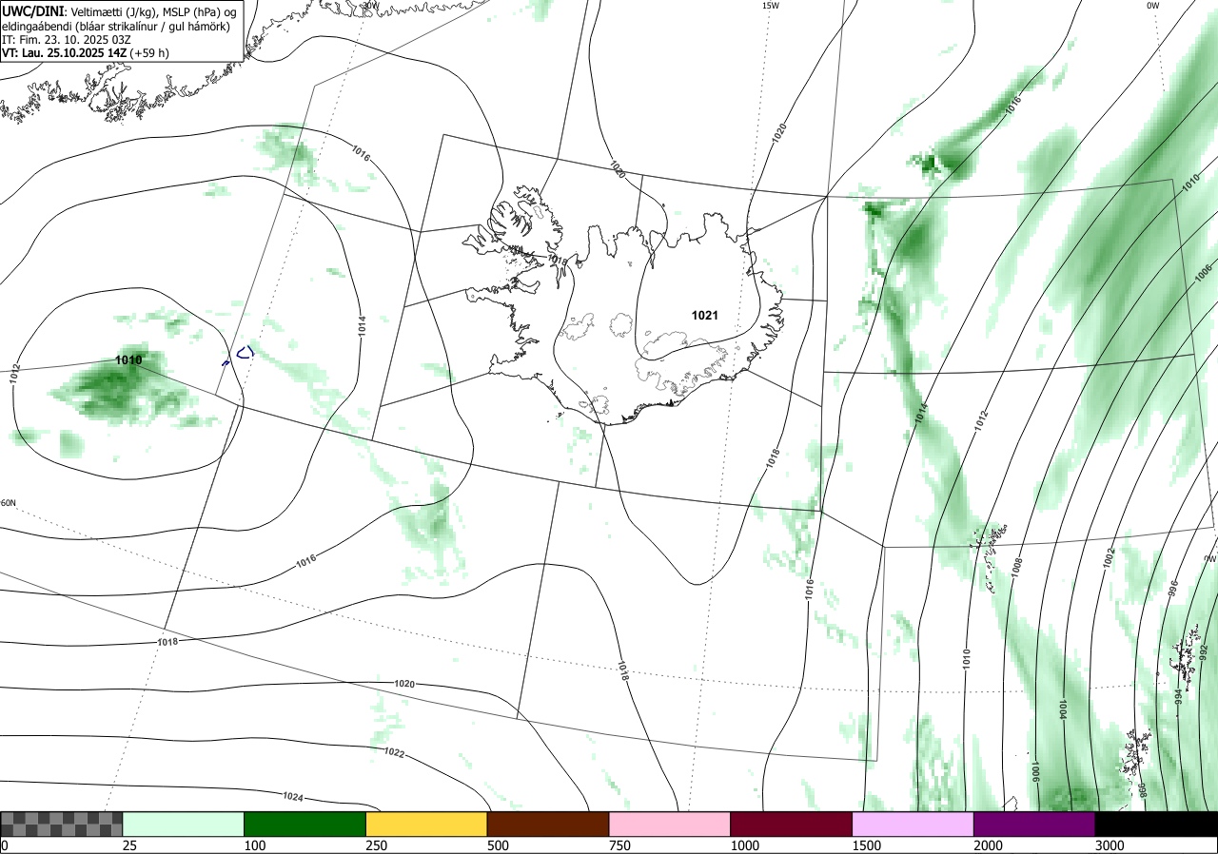Click the legend tick label 1500
The image size is (1218, 854).
(866, 845)
